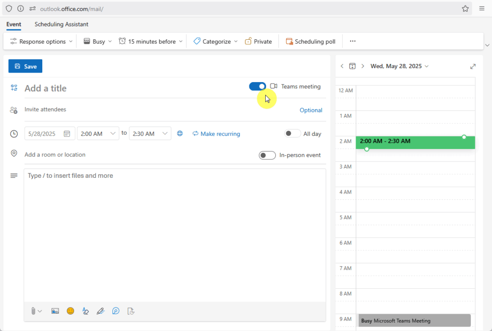
Task: Open the 2:00 AM start time dropdown
Action: pos(98,134)
